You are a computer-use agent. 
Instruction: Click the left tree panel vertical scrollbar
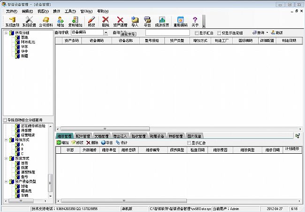coord(51,160)
